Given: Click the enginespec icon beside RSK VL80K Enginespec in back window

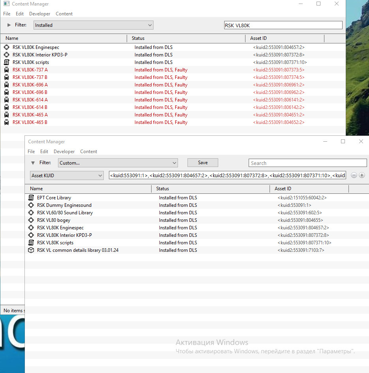Looking at the screenshot, I should click(x=6, y=47).
